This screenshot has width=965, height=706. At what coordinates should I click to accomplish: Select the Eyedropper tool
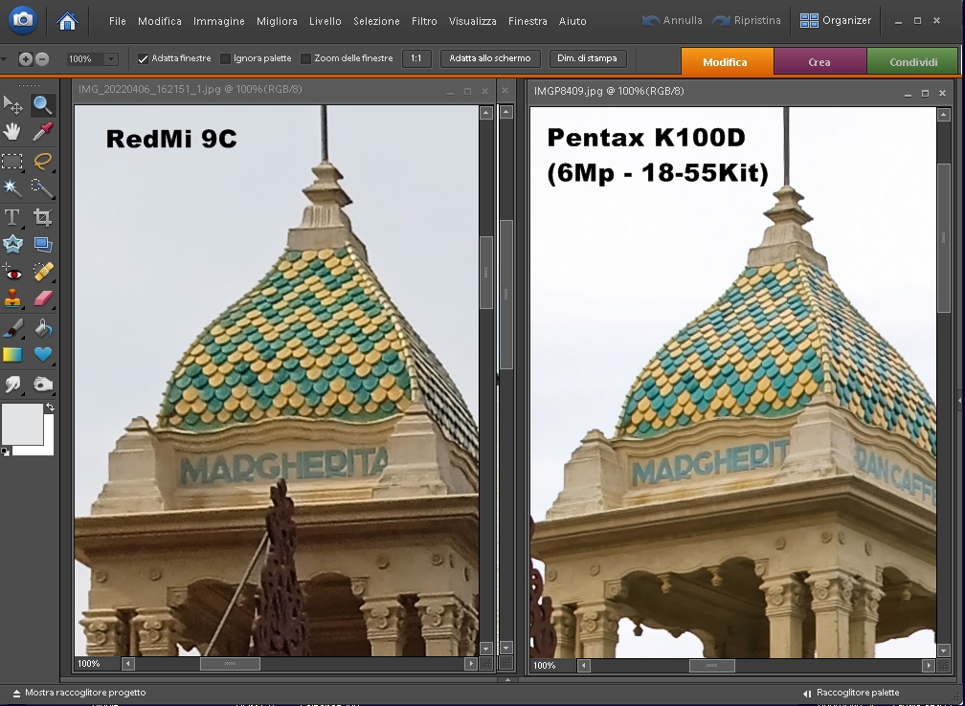coord(42,132)
